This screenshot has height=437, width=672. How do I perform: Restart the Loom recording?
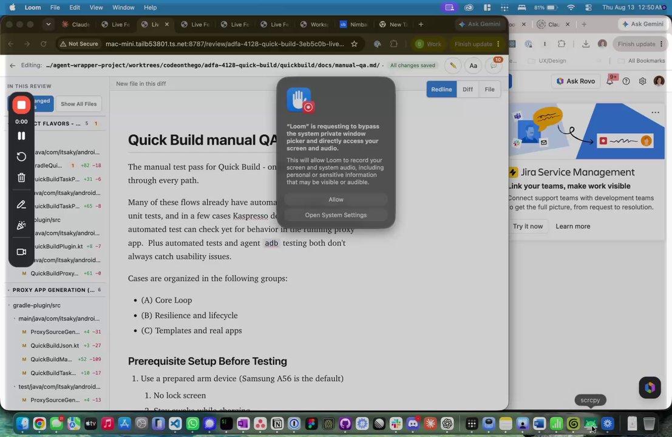click(21, 157)
